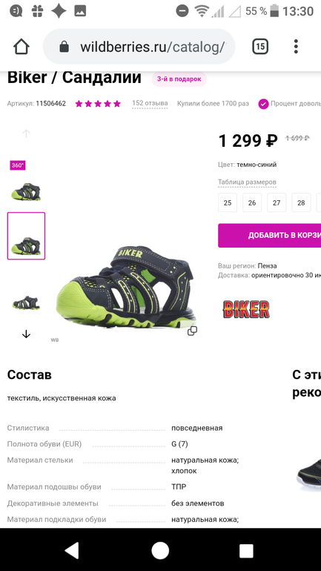The height and width of the screenshot is (571, 321).
Task: Open the Таблица размеров size chart
Action: coord(247,182)
